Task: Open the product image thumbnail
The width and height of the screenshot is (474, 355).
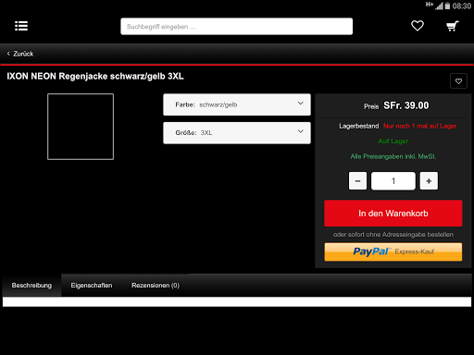Action: pos(81,127)
